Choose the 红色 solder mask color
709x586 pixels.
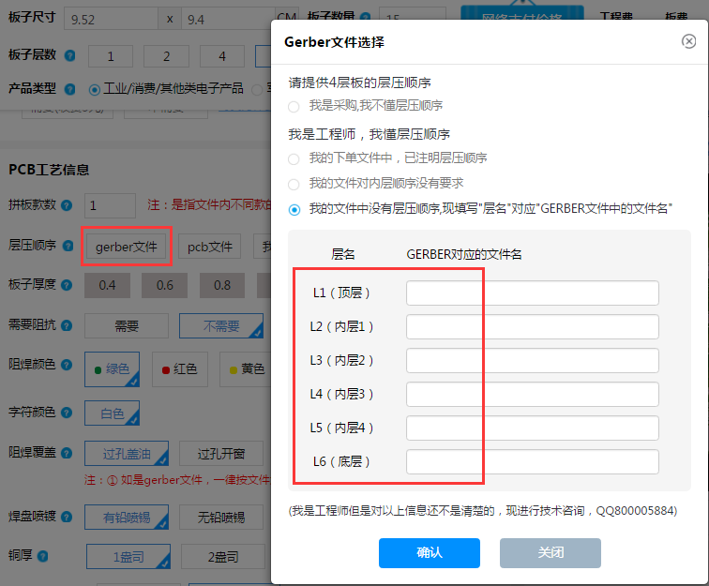tap(179, 368)
